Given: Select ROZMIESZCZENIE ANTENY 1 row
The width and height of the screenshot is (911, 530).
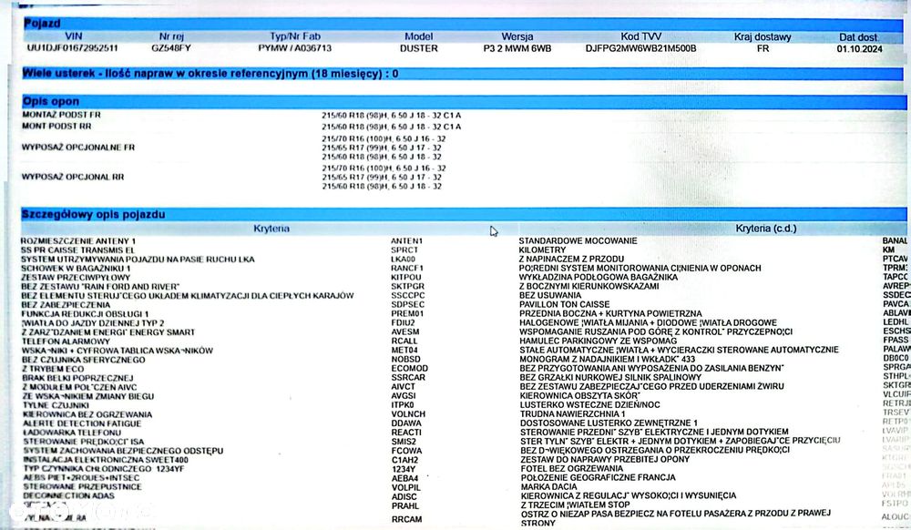Looking at the screenshot, I should pyautogui.click(x=77, y=241).
